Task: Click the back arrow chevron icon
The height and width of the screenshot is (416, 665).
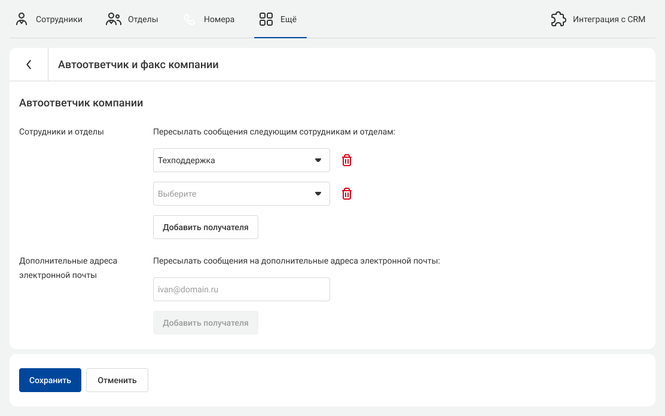Action: 29,65
